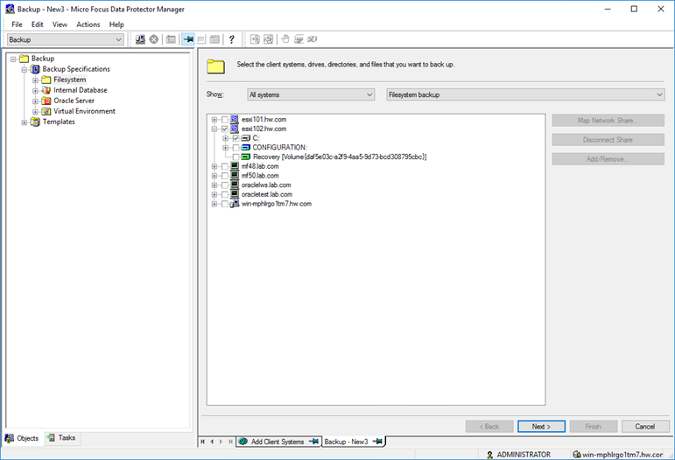Open the All systems Show dropdown

[x=311, y=94]
